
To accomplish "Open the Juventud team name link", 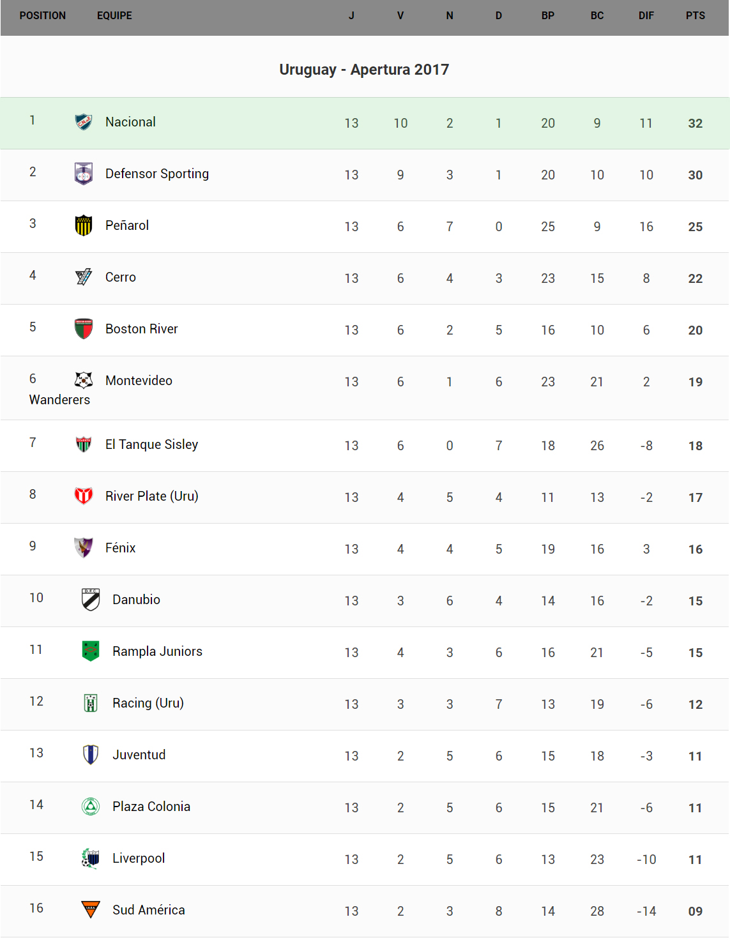I will (139, 755).
